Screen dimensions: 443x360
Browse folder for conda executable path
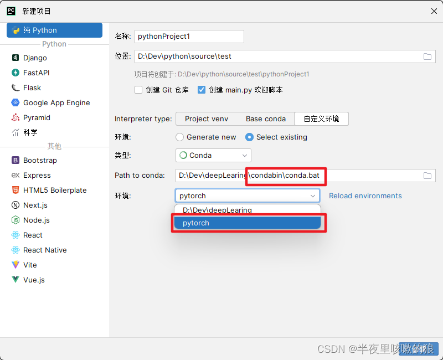coord(427,176)
